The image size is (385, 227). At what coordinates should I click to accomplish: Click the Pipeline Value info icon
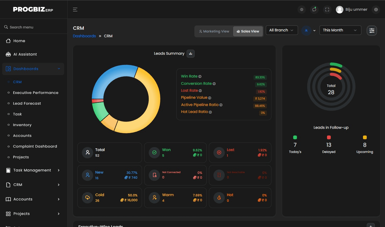(210, 98)
